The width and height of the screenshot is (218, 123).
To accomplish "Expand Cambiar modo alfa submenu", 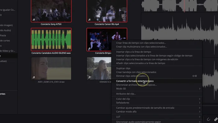I will [157, 112].
